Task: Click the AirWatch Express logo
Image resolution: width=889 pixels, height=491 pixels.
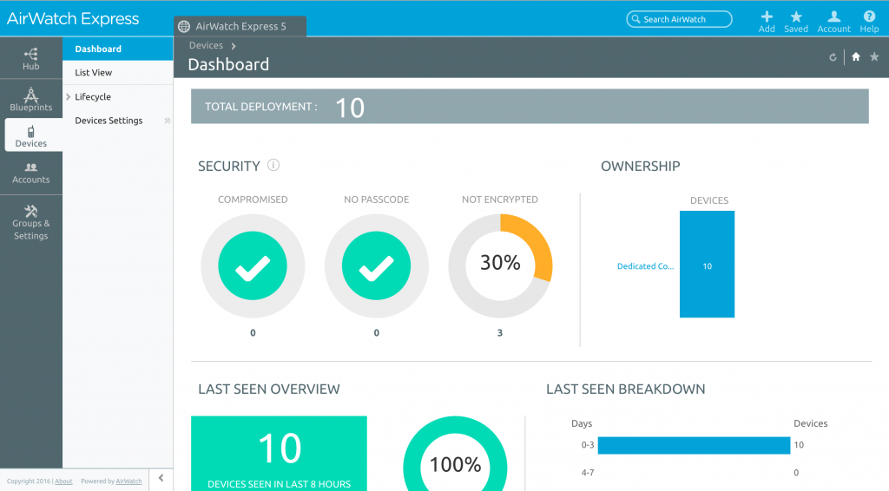Action: coord(73,19)
